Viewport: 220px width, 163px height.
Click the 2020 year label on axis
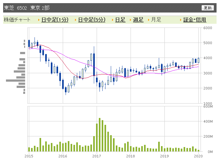coord(198,156)
